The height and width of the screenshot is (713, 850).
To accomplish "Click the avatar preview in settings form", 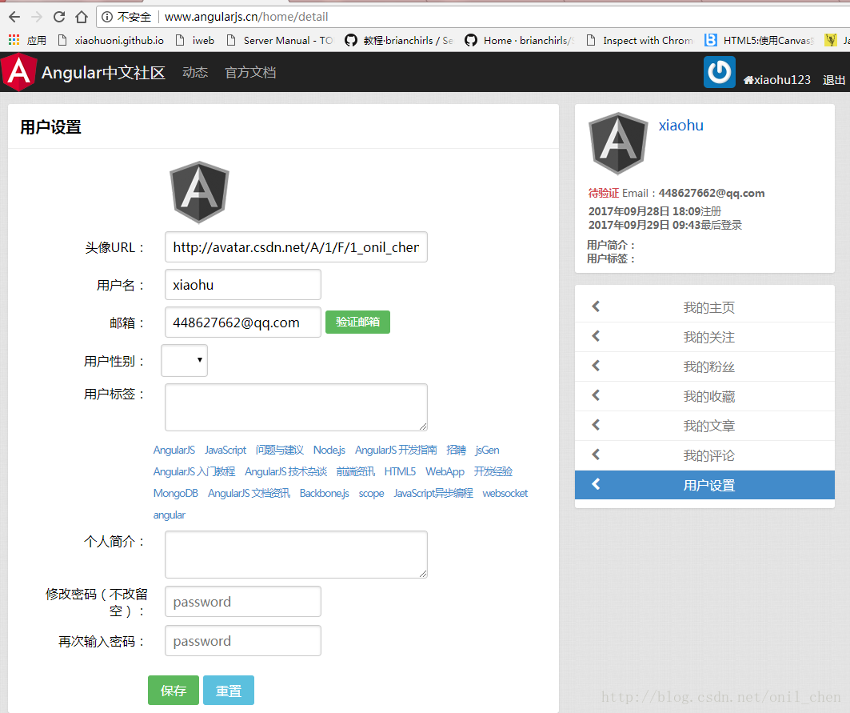I will [199, 192].
